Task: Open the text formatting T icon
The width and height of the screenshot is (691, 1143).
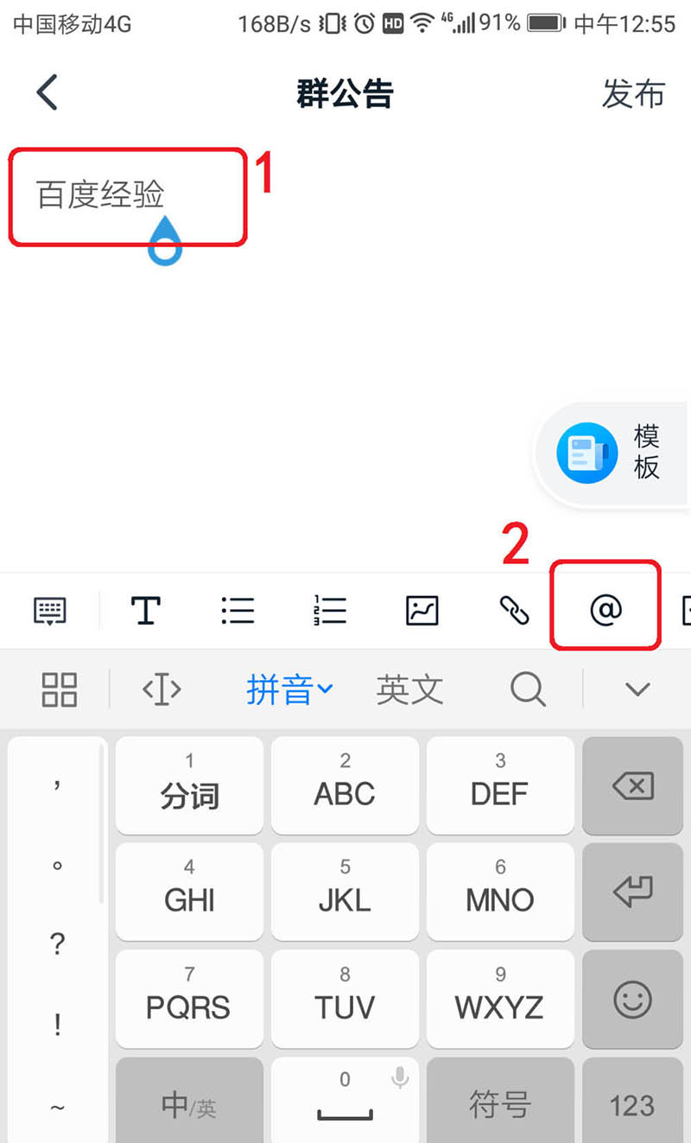Action: pos(145,610)
